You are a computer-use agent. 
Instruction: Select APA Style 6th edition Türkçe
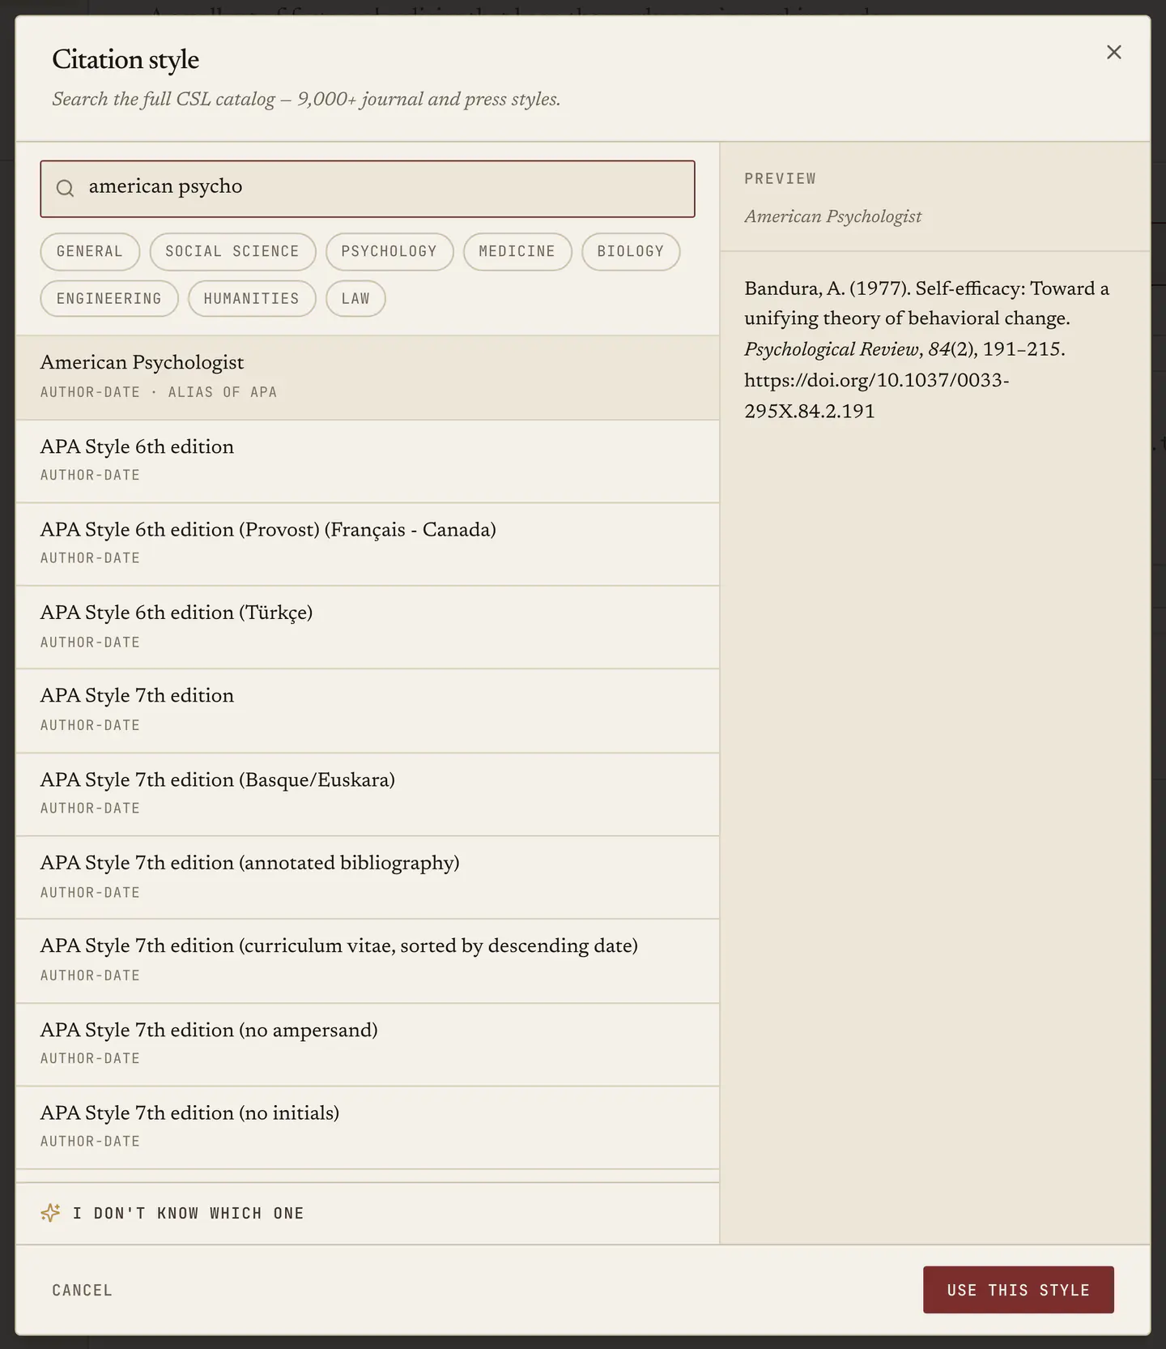click(x=368, y=627)
